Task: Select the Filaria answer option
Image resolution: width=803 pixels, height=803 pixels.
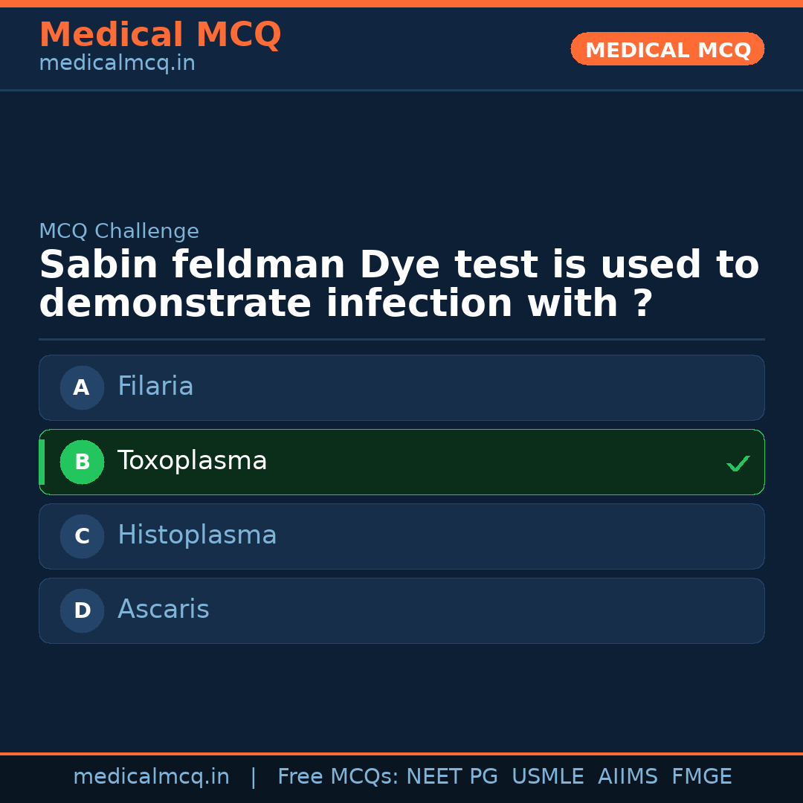Action: click(x=401, y=387)
